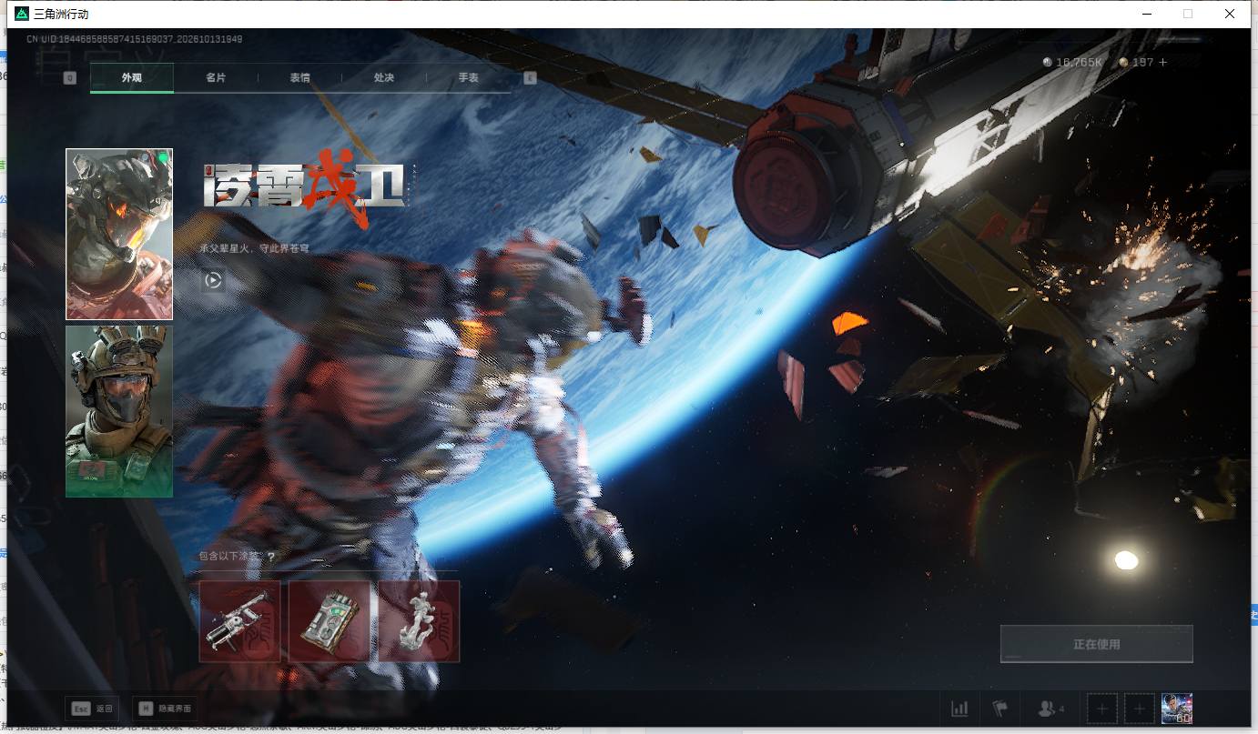Screen dimensions: 1258x734
Task: Switch to the 外观 tab
Action: [x=132, y=78]
